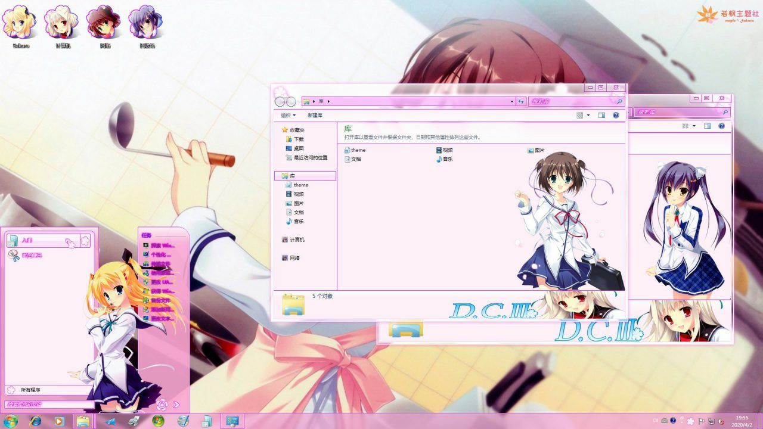Open view options dropdown arrow in the front window

(588, 115)
